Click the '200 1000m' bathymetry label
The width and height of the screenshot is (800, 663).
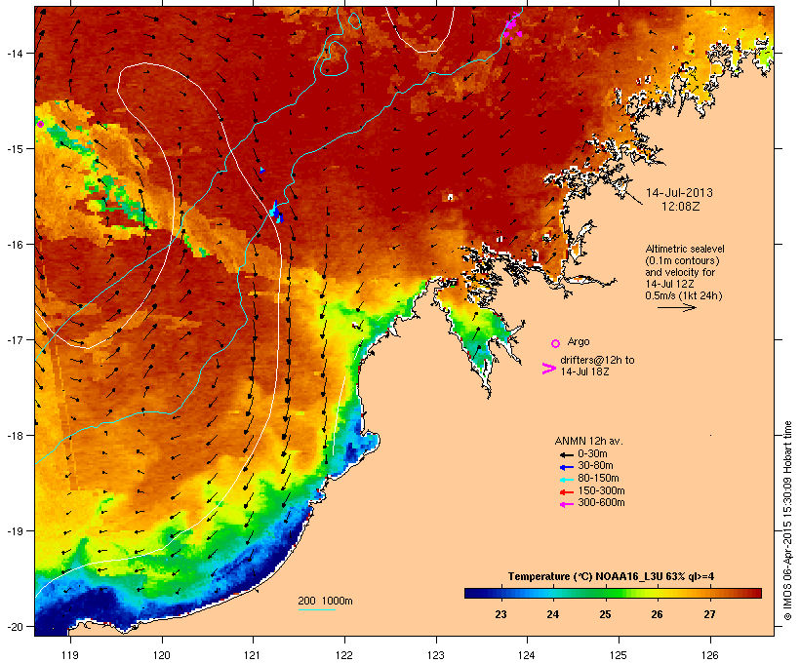(x=325, y=601)
